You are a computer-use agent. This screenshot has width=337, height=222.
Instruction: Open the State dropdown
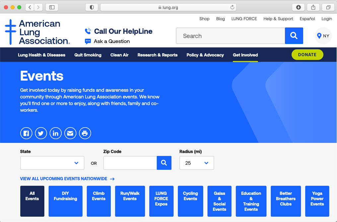click(x=52, y=163)
